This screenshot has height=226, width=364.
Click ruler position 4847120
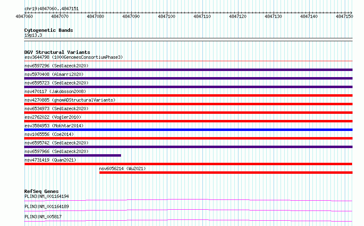[x=238, y=16]
